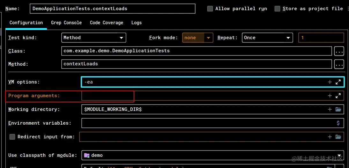Browse file for Redirect input from
This screenshot has width=349, height=168.
pyautogui.click(x=338, y=137)
